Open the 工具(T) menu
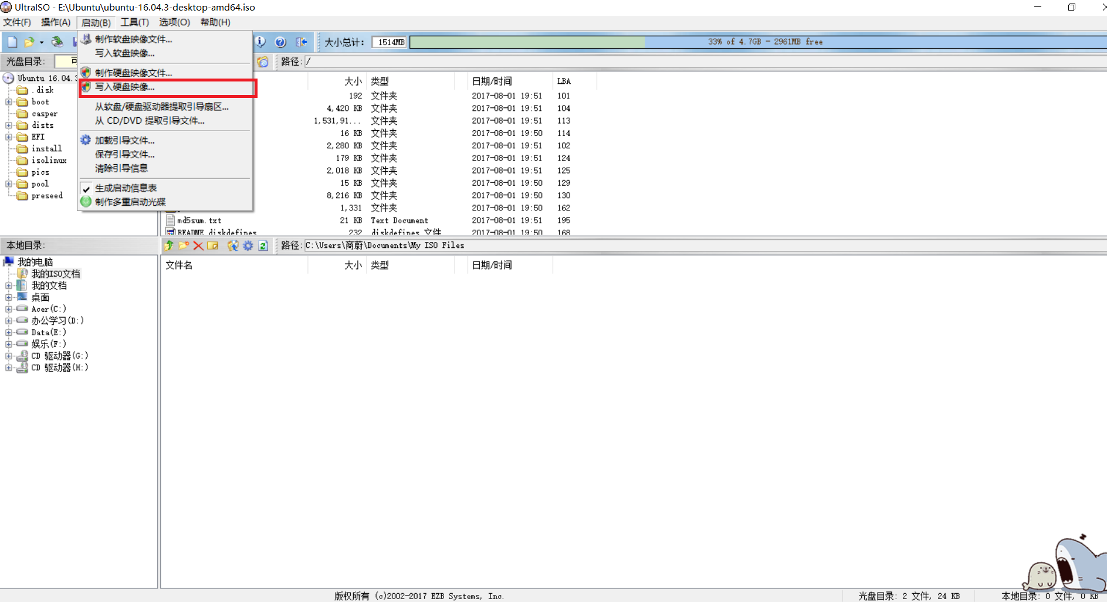The width and height of the screenshot is (1107, 602). [135, 22]
